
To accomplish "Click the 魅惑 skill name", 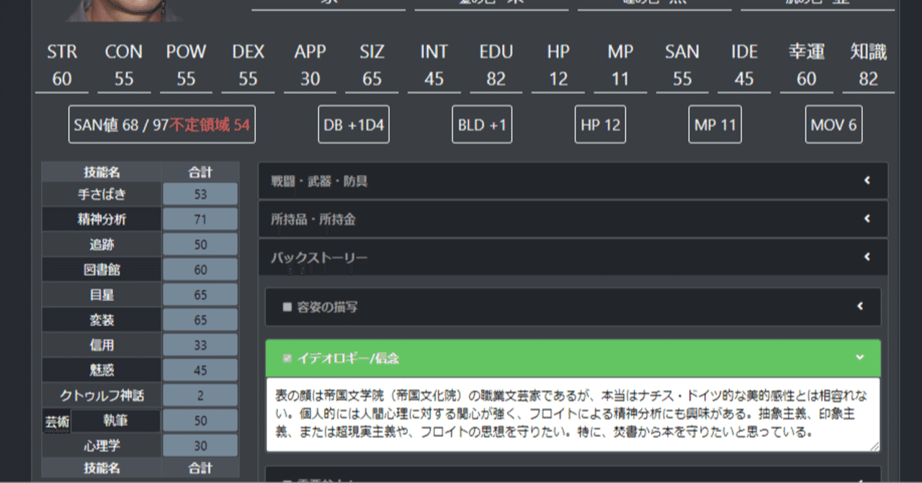I will 102,371.
